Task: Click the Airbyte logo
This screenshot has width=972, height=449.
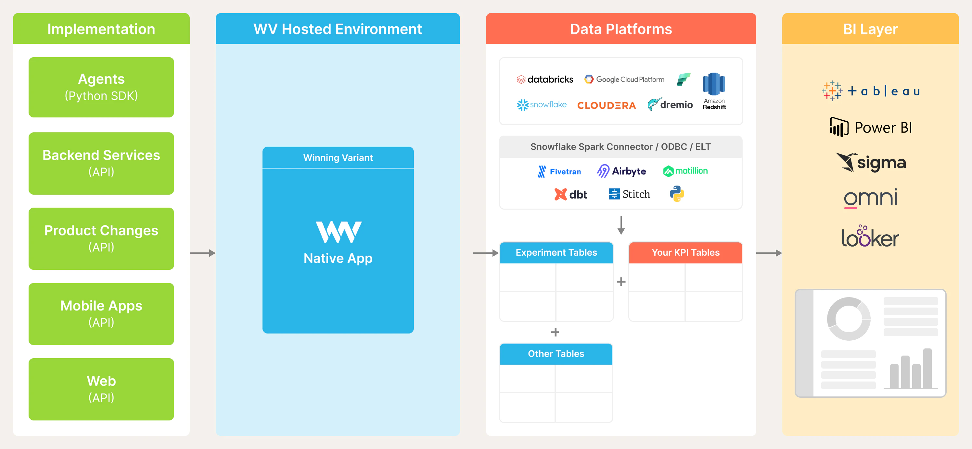Action: [x=621, y=171]
